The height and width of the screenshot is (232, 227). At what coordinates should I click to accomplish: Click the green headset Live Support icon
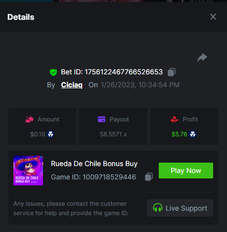pos(158,208)
